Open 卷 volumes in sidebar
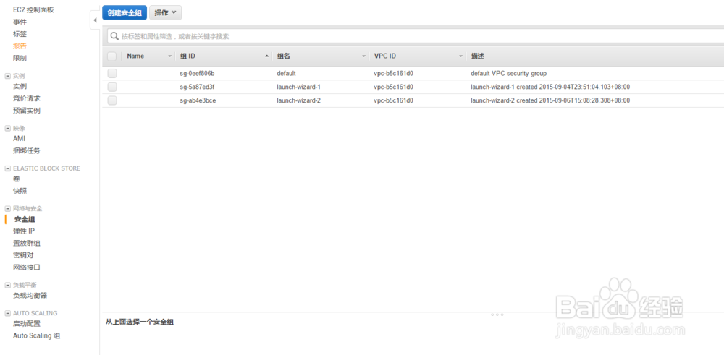Screen dimensions: 724x355 17,179
